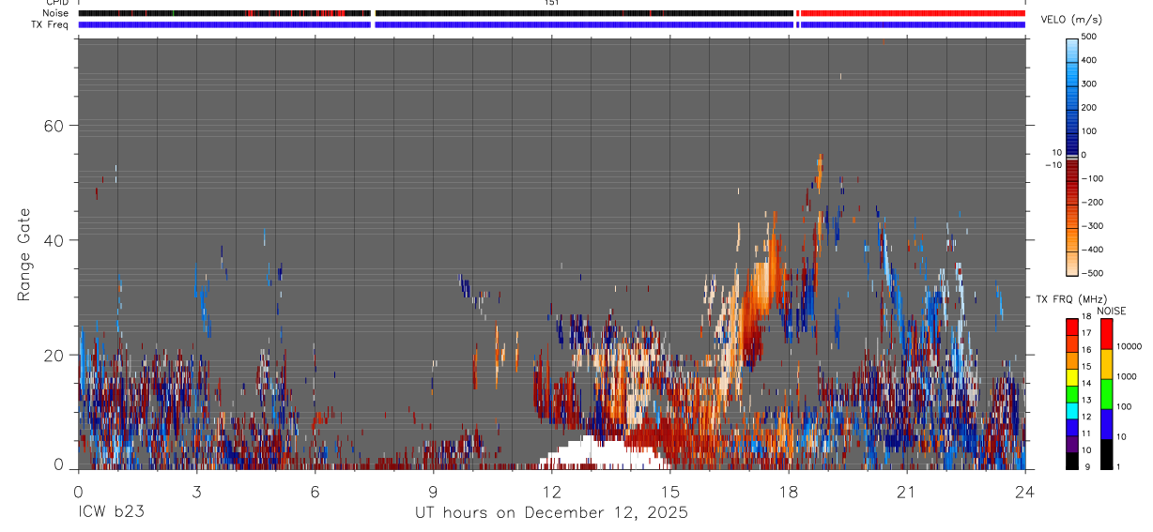Image resolution: width=1153 pixels, height=532 pixels.
Task: Pick the black bottom swatch of NOISE legend
Action: tap(1105, 454)
